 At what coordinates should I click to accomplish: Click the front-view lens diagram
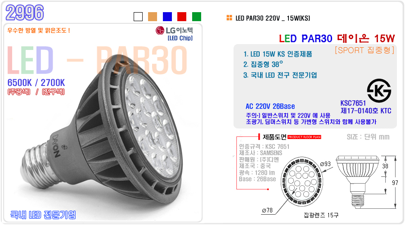[301, 181]
